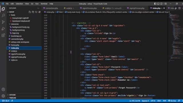The width and height of the screenshot is (183, 103).
Task: Open the Help menu
Action: click(51, 4)
